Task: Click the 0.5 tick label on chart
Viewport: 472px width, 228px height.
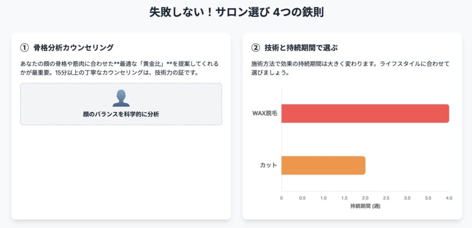Action: [x=302, y=198]
